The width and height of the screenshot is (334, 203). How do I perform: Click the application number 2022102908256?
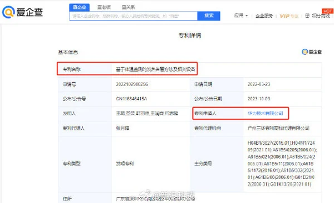(x=132, y=84)
